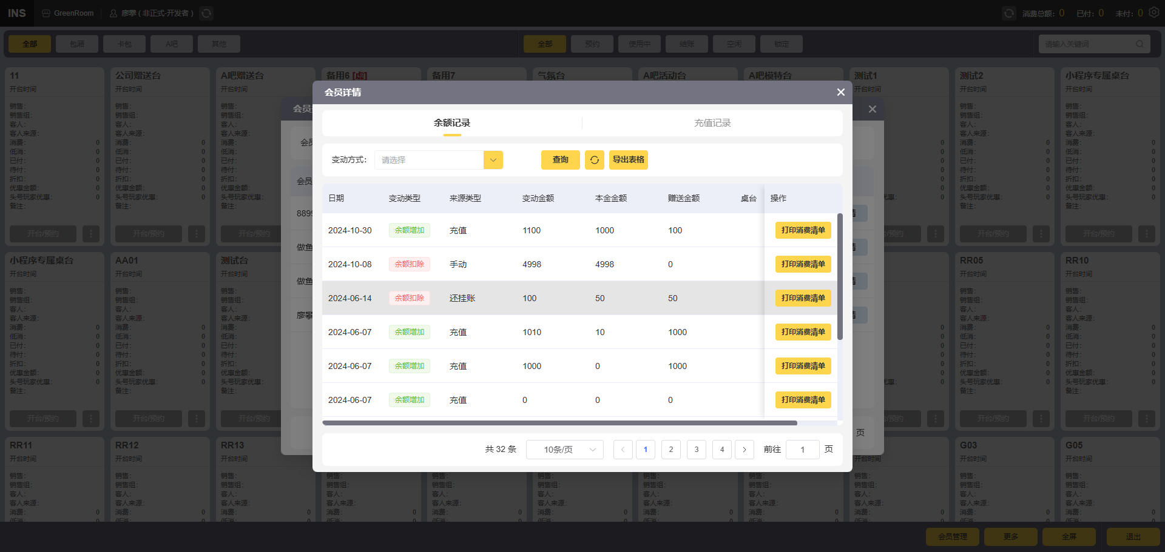1165x552 pixels.
Task: Select page 1 in pagination
Action: click(x=646, y=450)
